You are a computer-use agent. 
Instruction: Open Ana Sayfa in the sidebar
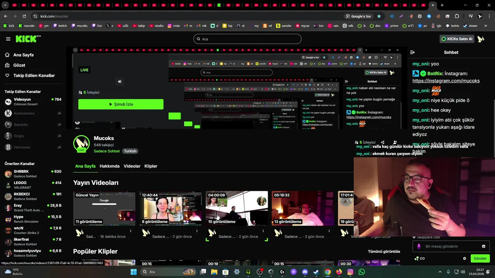tap(23, 55)
